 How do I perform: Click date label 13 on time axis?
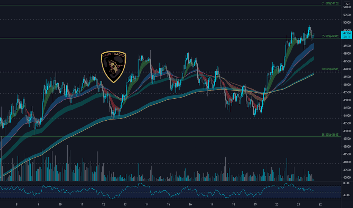[125, 205]
